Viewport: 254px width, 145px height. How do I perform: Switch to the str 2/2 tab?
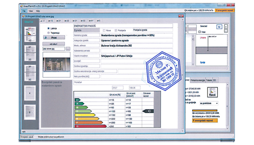(x=67, y=21)
